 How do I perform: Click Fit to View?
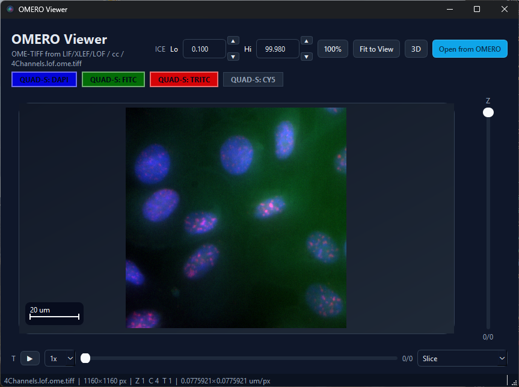[376, 49]
